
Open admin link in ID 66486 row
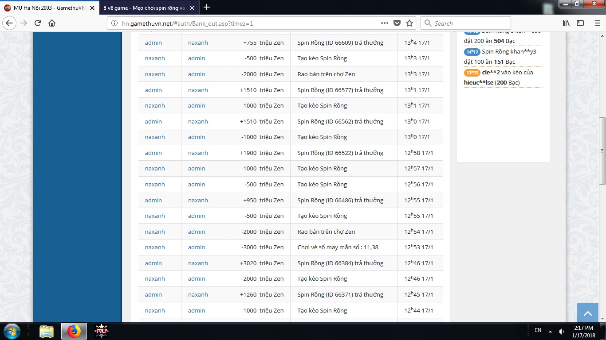[x=153, y=200]
